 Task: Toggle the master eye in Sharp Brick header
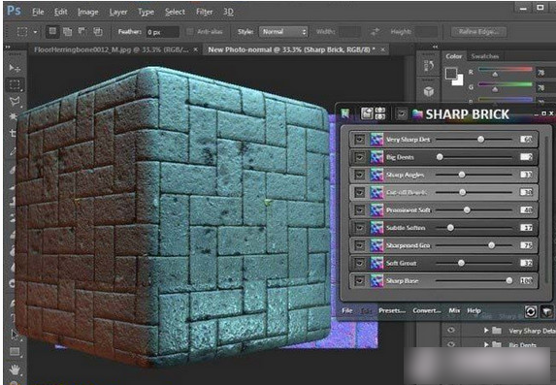402,113
